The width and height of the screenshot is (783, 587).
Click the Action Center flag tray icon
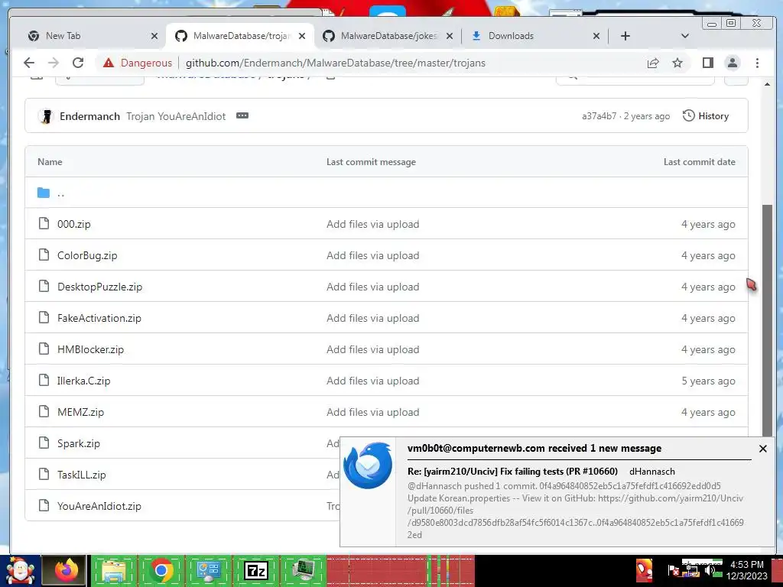tap(673, 570)
